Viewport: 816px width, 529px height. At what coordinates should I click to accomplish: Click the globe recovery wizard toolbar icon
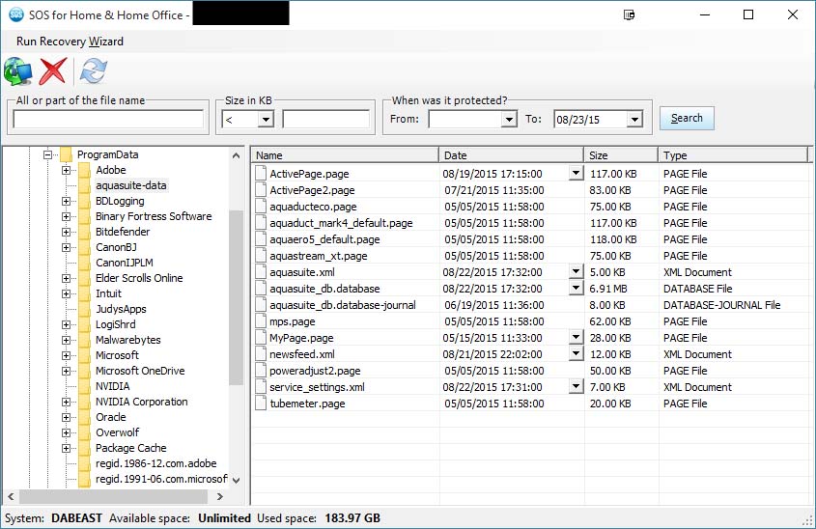pyautogui.click(x=17, y=70)
